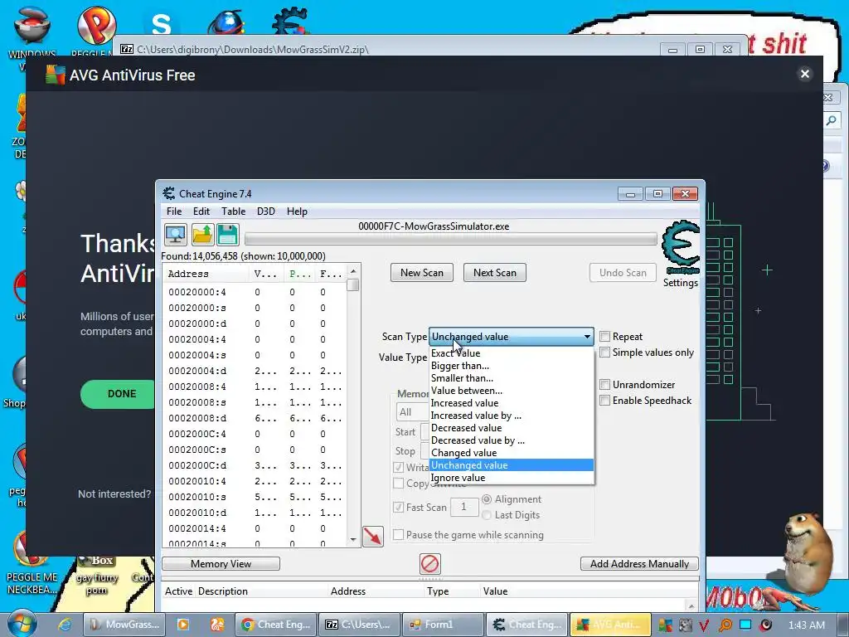The height and width of the screenshot is (637, 849).
Task: Click Add Address Manually
Action: point(639,564)
